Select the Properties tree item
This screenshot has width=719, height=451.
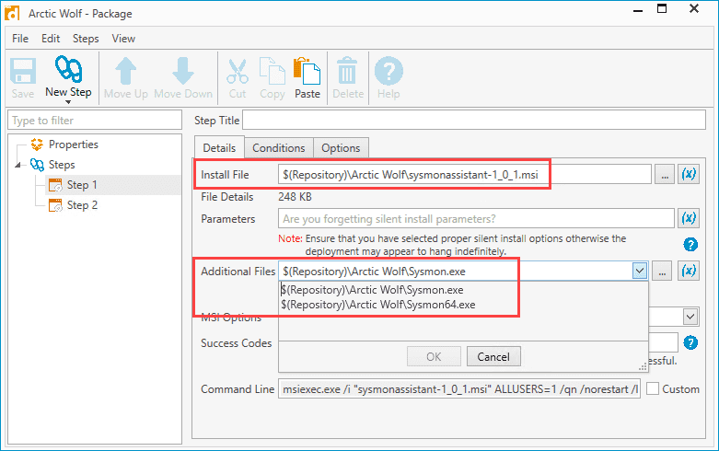coord(74,145)
